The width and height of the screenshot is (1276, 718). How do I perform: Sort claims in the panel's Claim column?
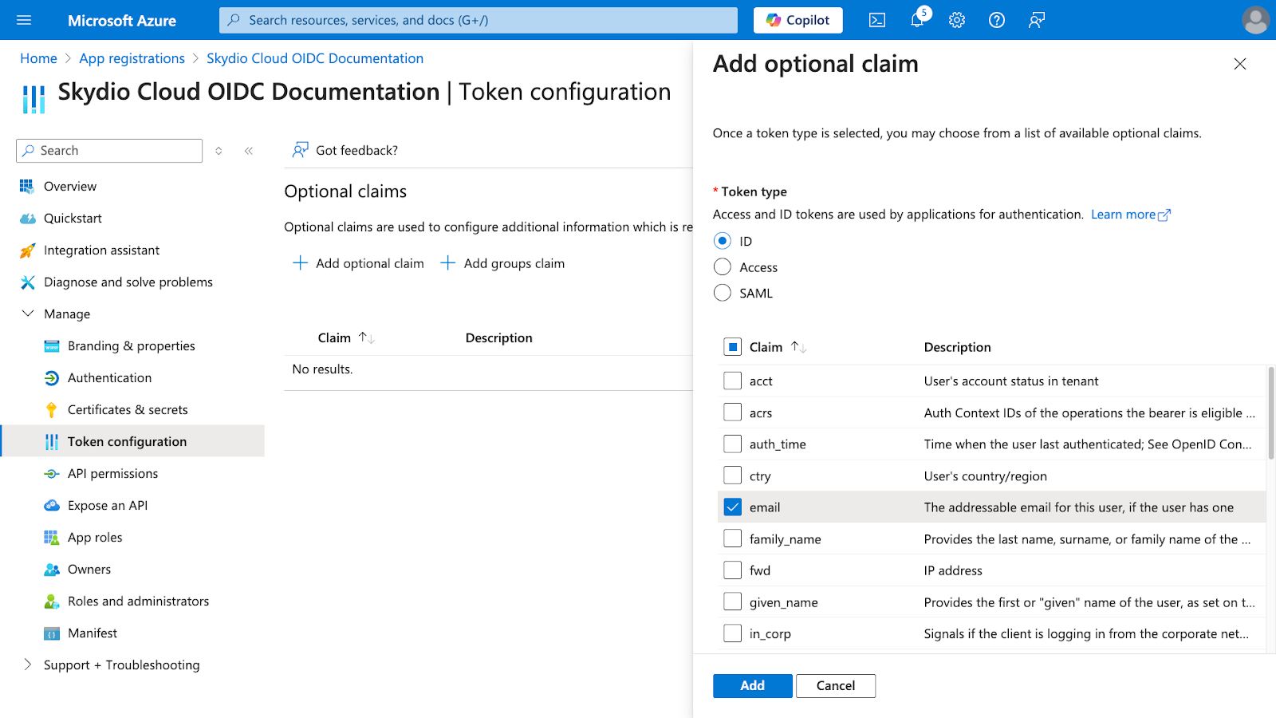[798, 347]
